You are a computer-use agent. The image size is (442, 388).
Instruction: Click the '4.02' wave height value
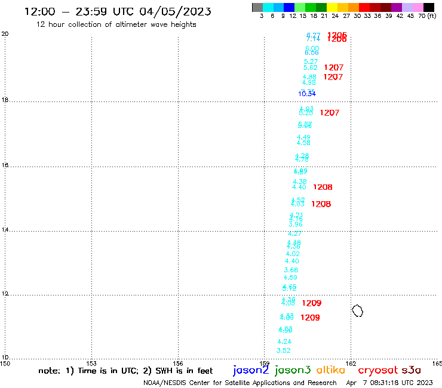293,254
